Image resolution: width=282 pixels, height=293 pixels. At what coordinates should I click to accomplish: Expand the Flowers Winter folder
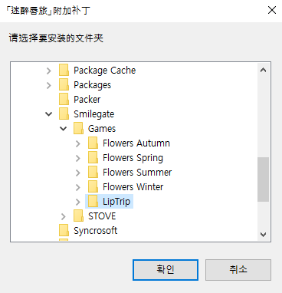click(x=78, y=187)
